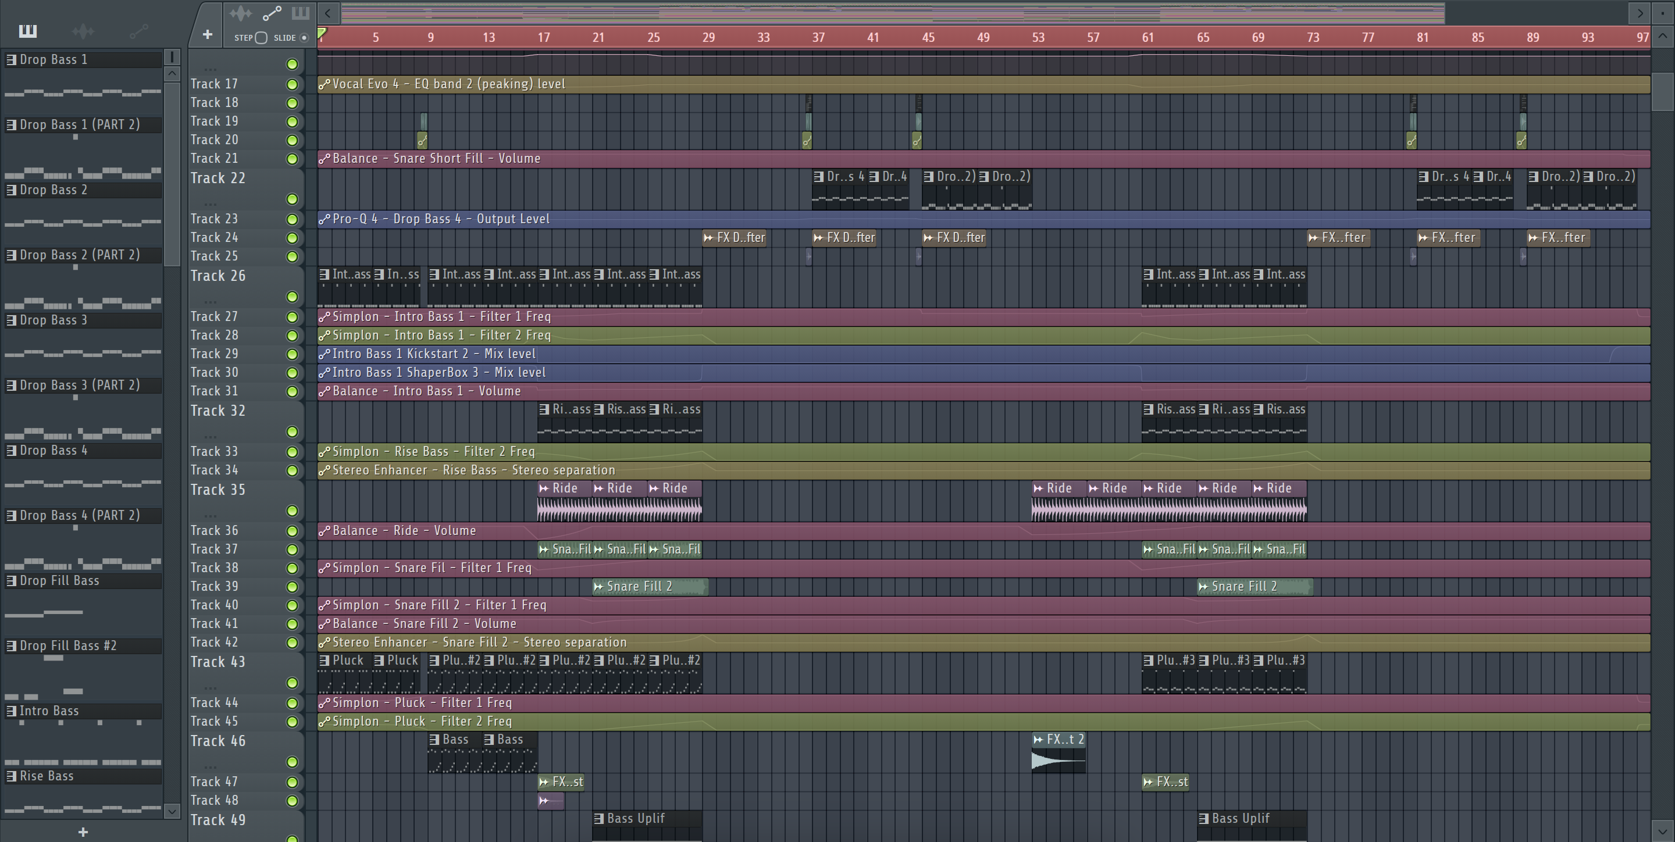Select the Drop Bass 2 pattern
Image resolution: width=1675 pixels, height=842 pixels.
tap(83, 190)
